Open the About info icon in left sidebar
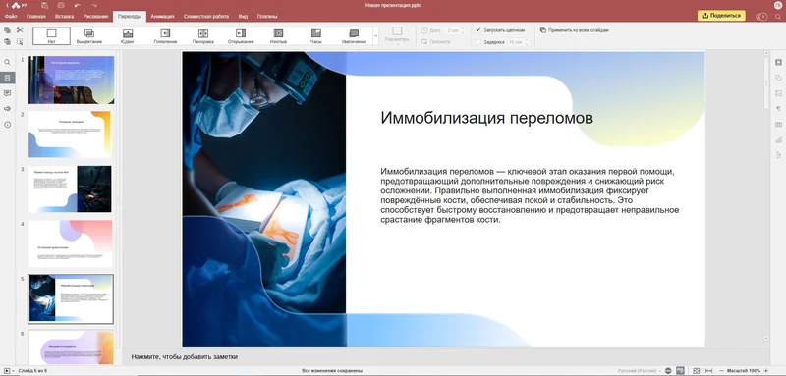The height and width of the screenshot is (376, 786). click(x=7, y=124)
